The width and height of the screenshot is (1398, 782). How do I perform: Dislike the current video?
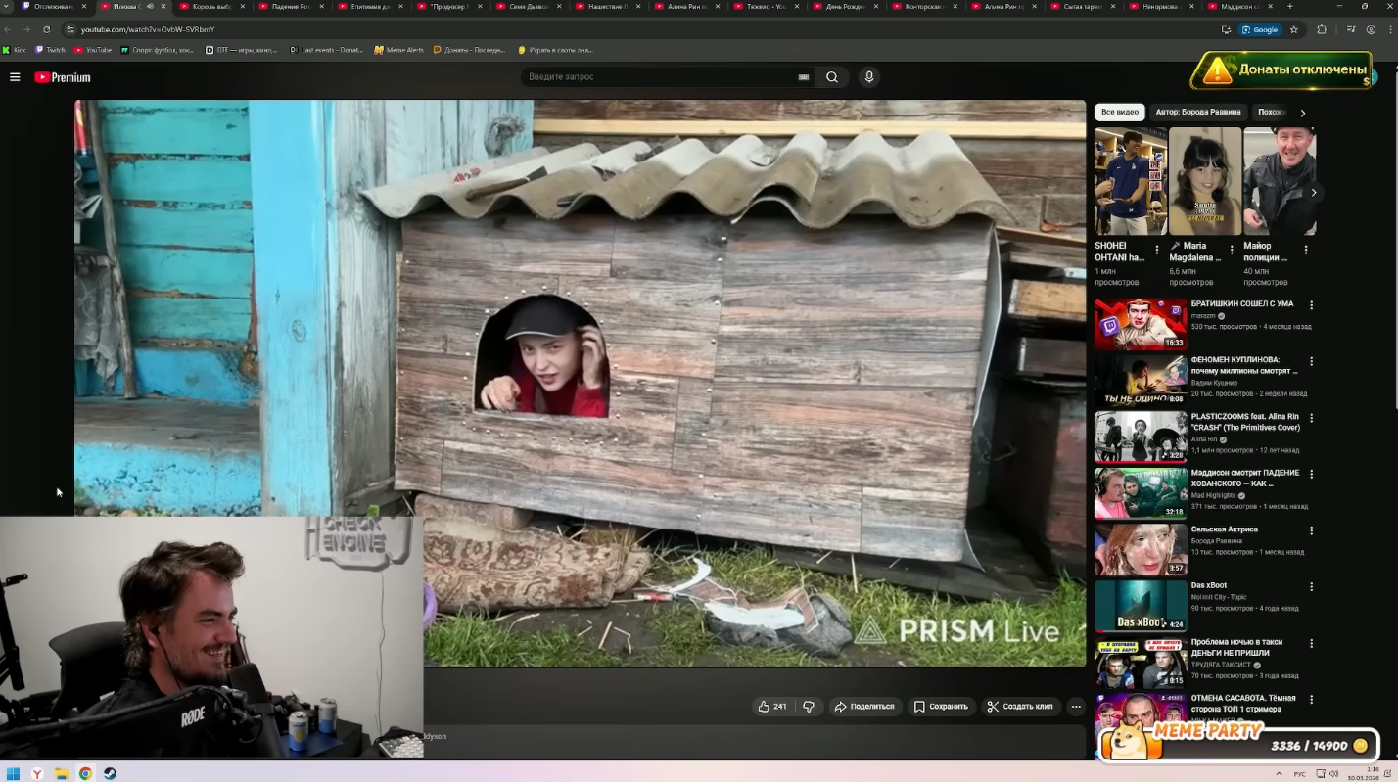[809, 706]
